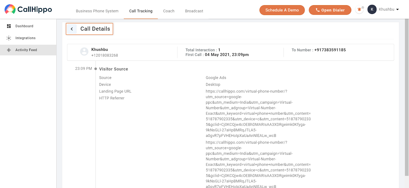This screenshot has width=409, height=188.
Task: Click First Call 04 May 2021 text
Action: tap(217, 55)
